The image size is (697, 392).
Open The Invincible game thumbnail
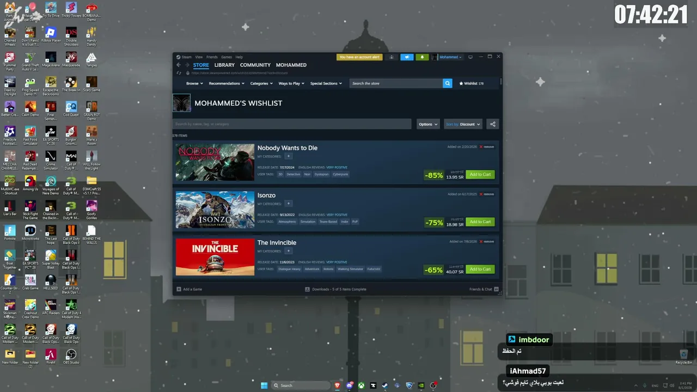tap(215, 257)
